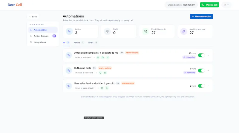Click the 'intent is unknown' condition chip
239x133 pixels.
[83, 58]
